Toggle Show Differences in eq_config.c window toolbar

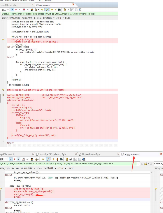coord(16,10)
